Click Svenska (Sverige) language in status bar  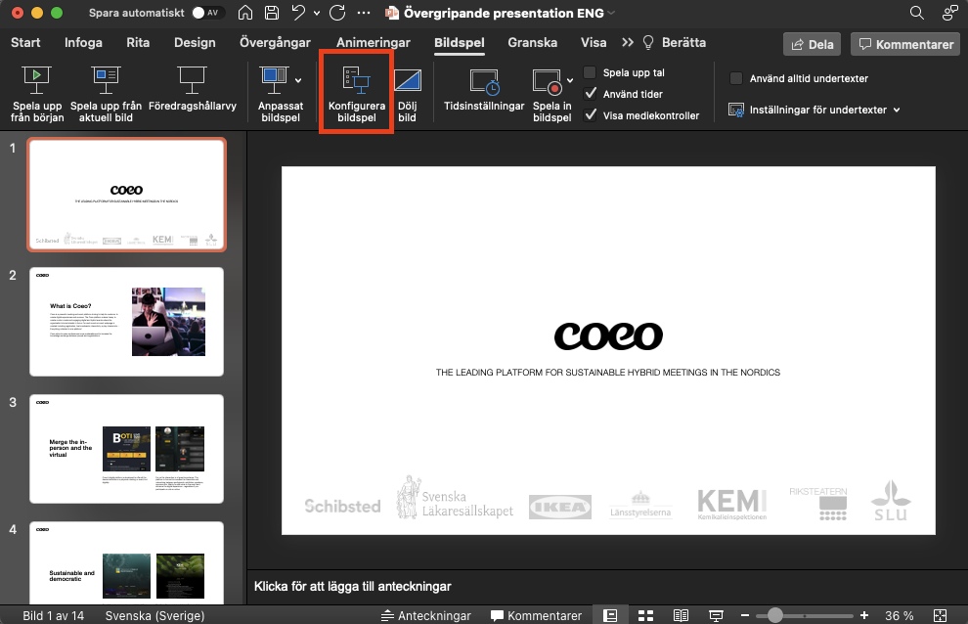154,615
